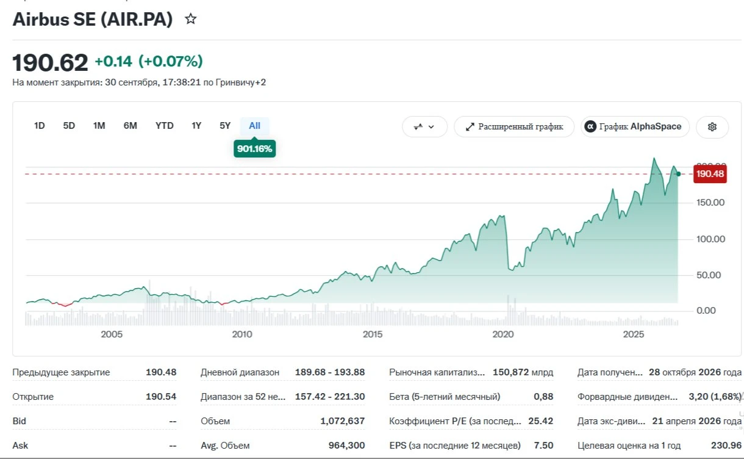Show year-to-date YTD range
The width and height of the screenshot is (744, 459).
pyautogui.click(x=165, y=126)
